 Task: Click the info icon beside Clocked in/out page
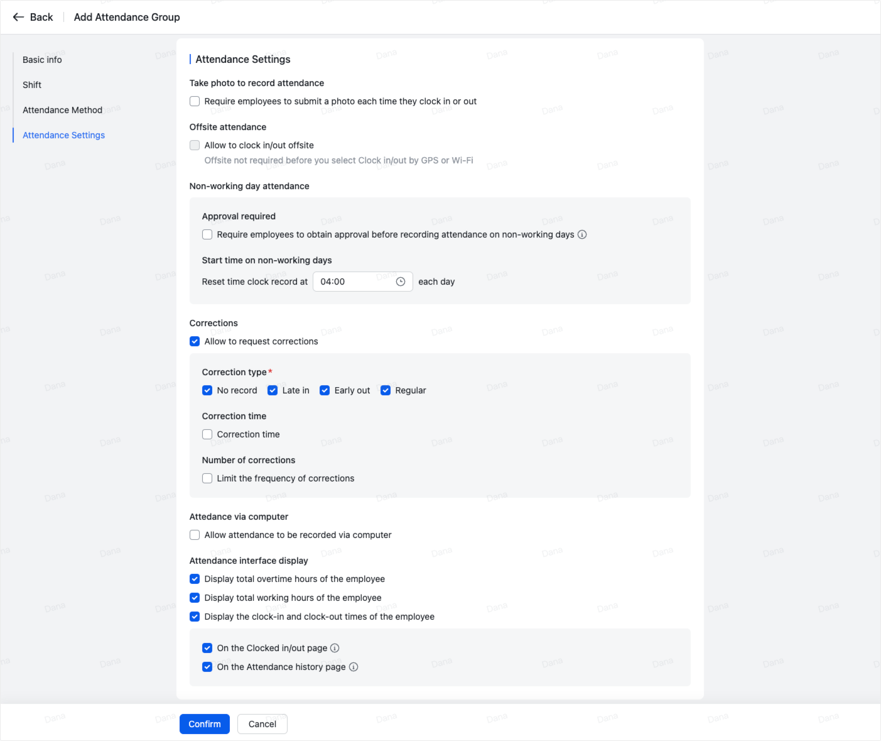[x=335, y=648]
